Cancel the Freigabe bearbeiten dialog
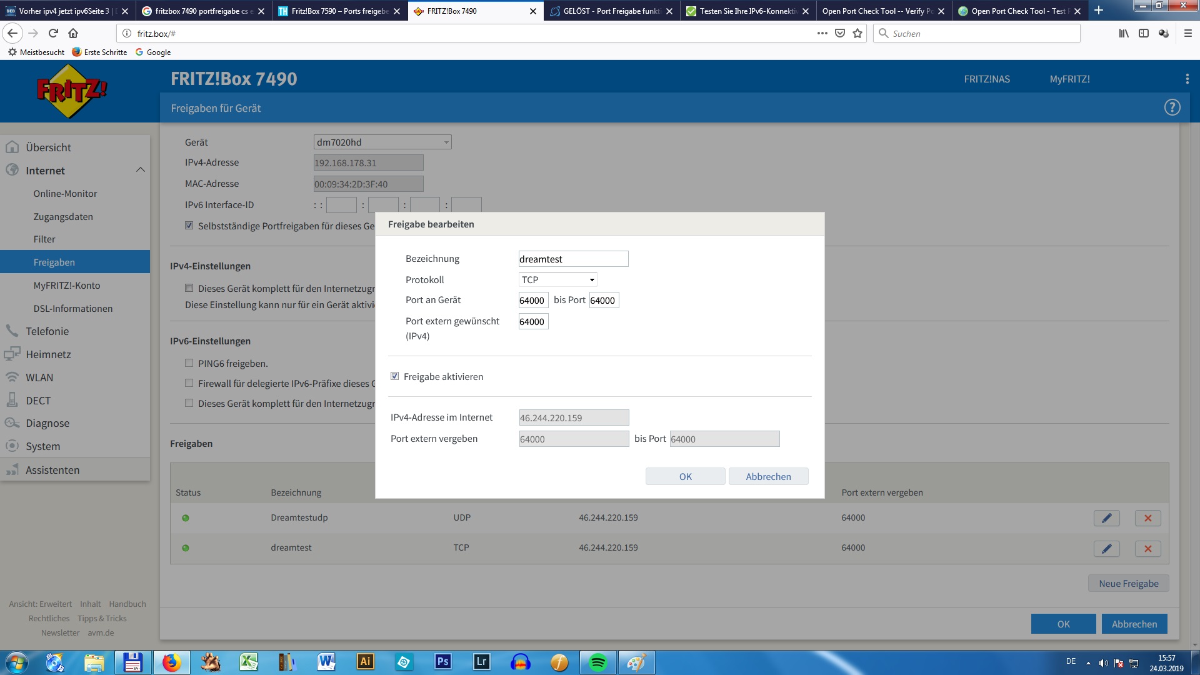 click(x=768, y=476)
